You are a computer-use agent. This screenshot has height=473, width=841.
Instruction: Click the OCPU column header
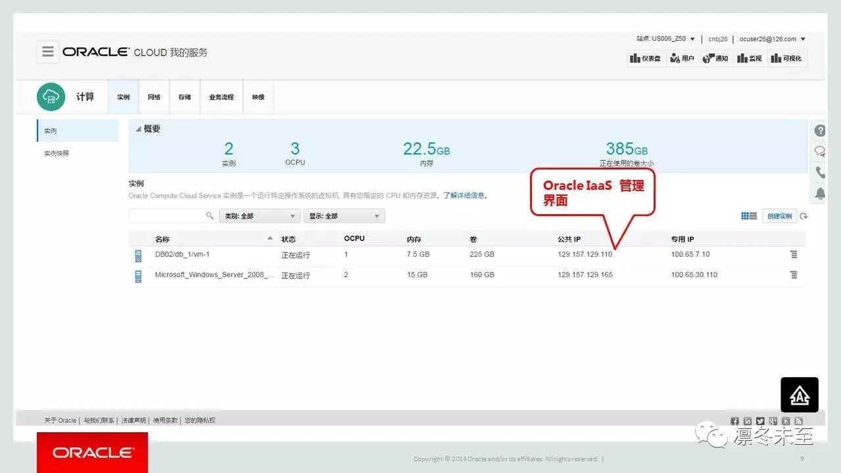(x=354, y=238)
